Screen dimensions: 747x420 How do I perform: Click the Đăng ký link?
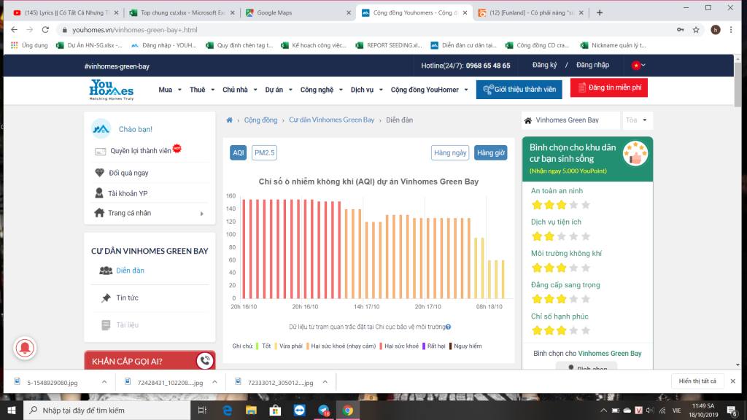(544, 65)
